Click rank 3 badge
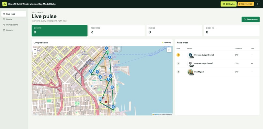The image size is (263, 129). coord(178,72)
